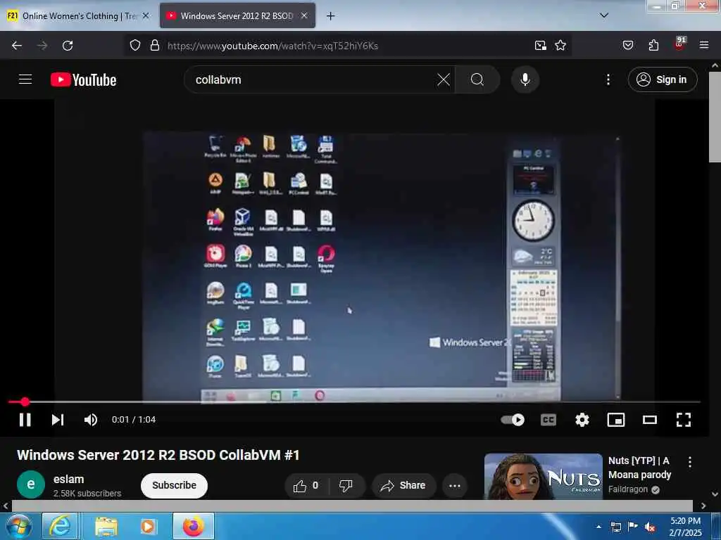Open the Nuts Moana parody thumbnail
This screenshot has height=540, width=721.
pos(543,476)
